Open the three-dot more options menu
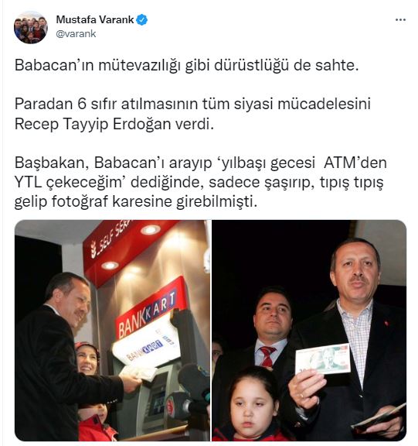The image size is (418, 446). pyautogui.click(x=400, y=20)
